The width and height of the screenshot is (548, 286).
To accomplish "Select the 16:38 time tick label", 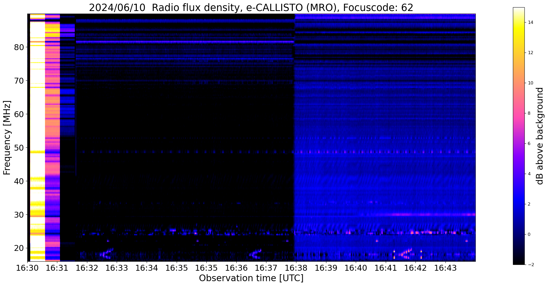I will pyautogui.click(x=296, y=268).
